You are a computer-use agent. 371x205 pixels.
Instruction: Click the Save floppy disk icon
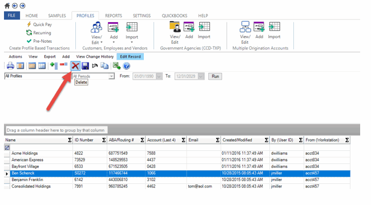pyautogui.click(x=85, y=66)
